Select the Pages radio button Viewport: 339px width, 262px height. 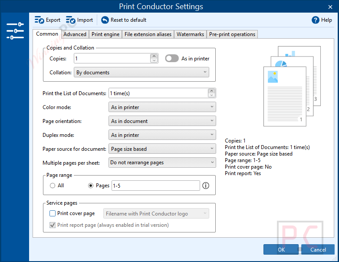point(91,186)
